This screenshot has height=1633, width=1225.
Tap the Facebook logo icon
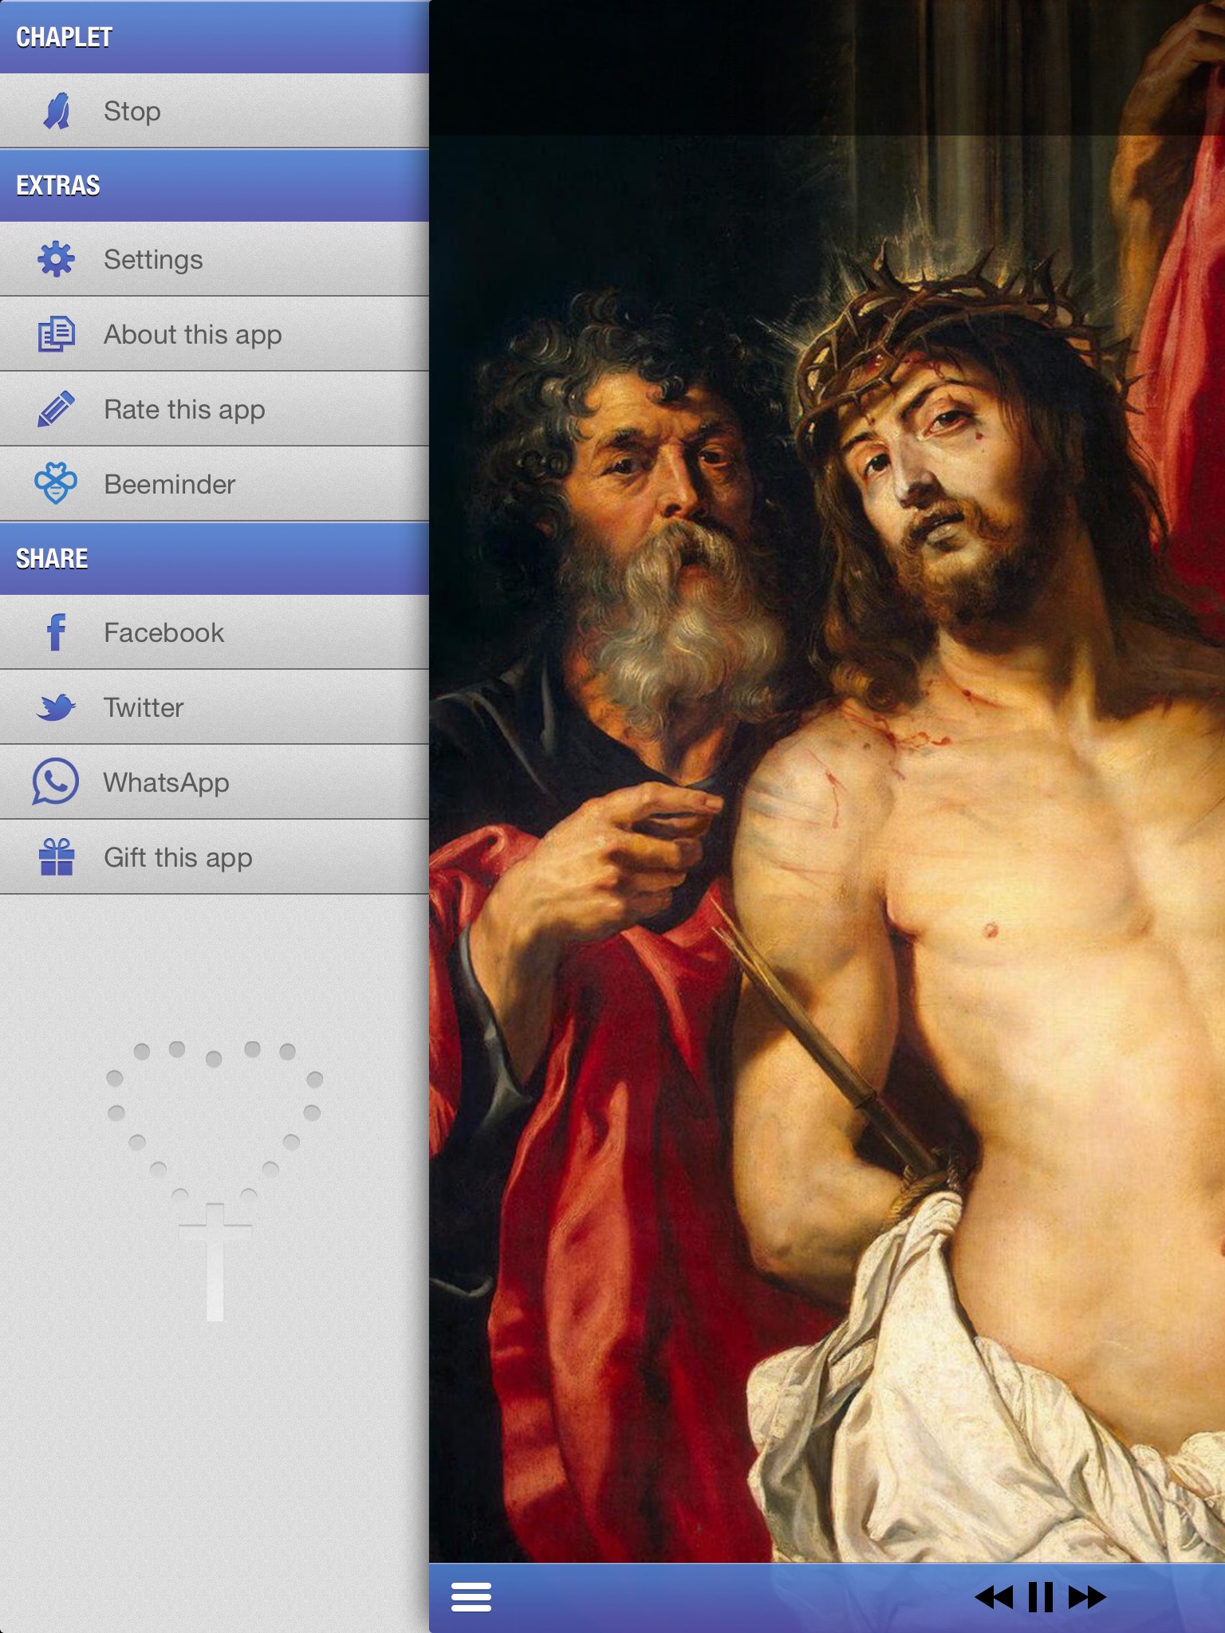click(x=56, y=632)
